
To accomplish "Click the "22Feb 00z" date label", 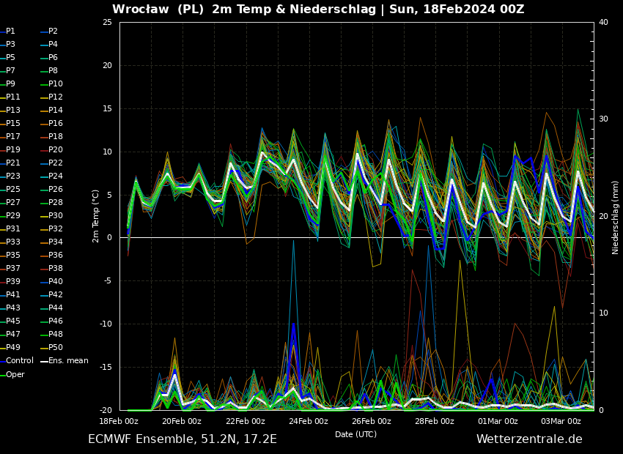I will (245, 422).
